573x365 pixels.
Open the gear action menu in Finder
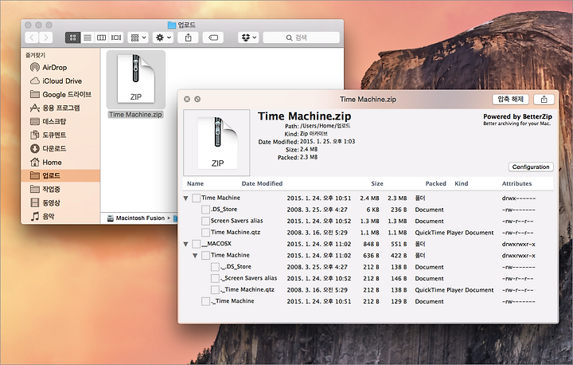163,37
